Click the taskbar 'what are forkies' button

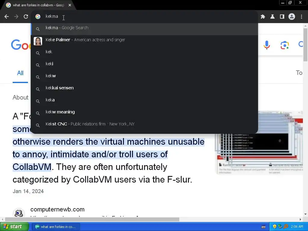pyautogui.click(x=56, y=227)
